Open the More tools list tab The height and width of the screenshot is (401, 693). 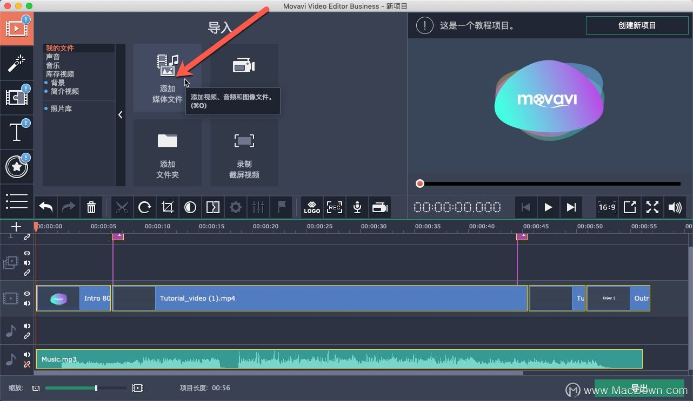click(17, 201)
